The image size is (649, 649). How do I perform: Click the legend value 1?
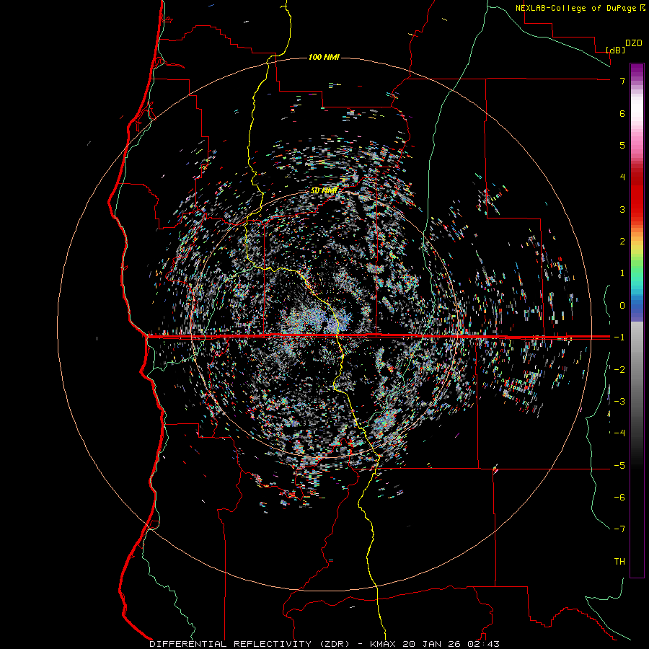tap(622, 273)
